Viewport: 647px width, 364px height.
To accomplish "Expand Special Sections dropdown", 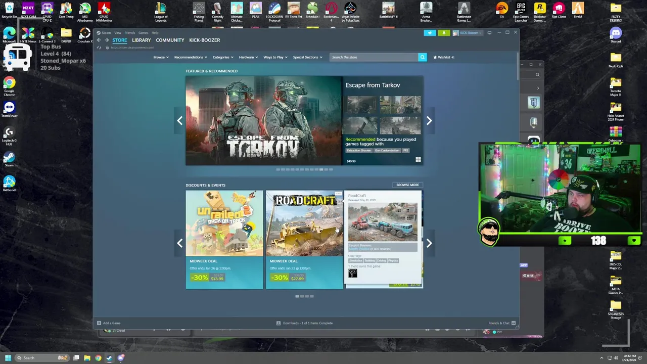I will click(x=307, y=57).
